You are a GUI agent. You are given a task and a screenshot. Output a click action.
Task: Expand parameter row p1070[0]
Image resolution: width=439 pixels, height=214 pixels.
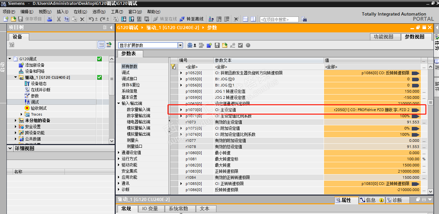coord(181,110)
